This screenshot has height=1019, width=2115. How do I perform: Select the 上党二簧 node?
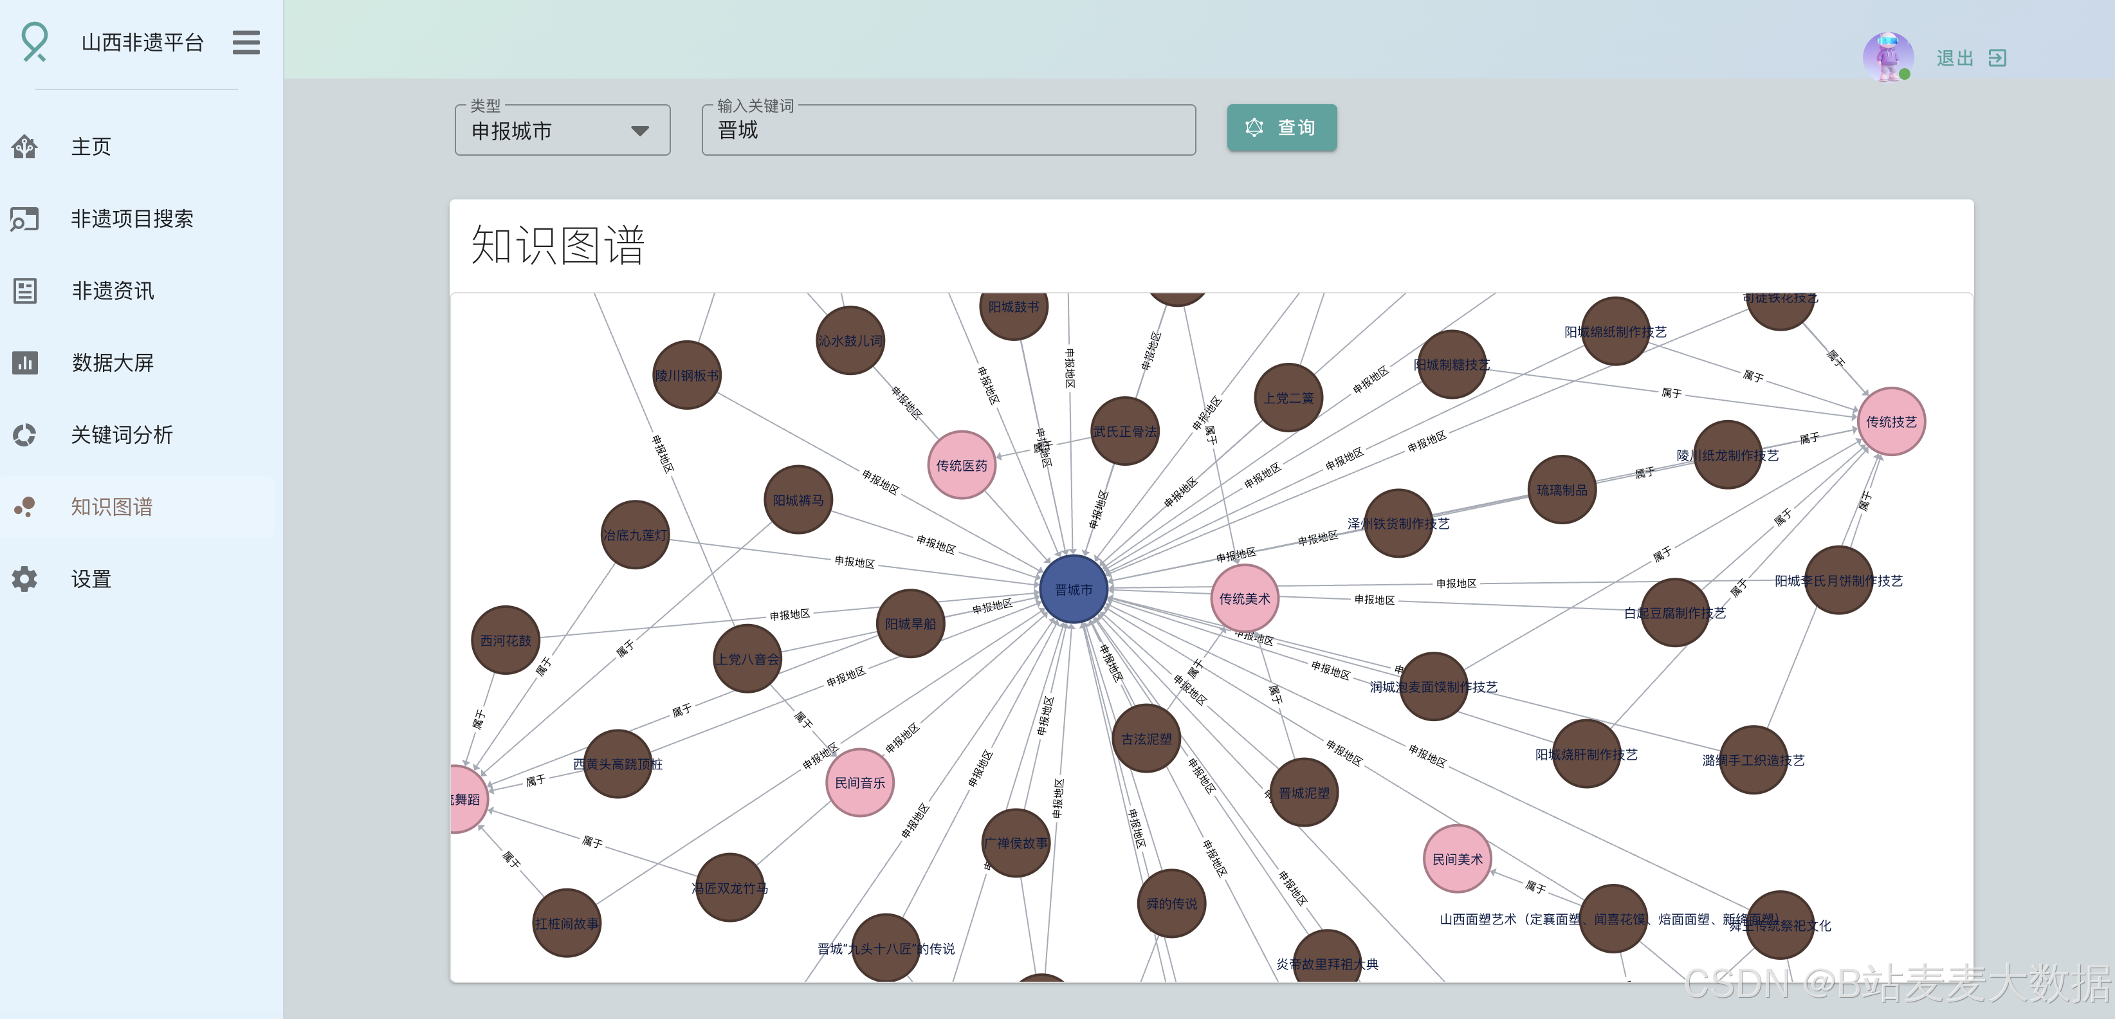click(1288, 398)
